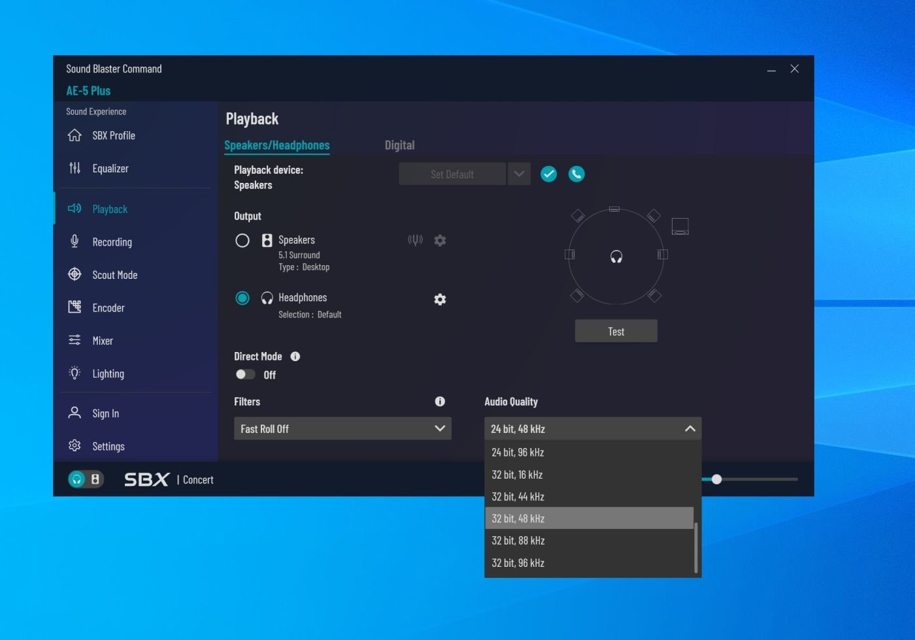The width and height of the screenshot is (915, 640).
Task: Toggle the headphone/speaker output switch in footer
Action: [86, 479]
